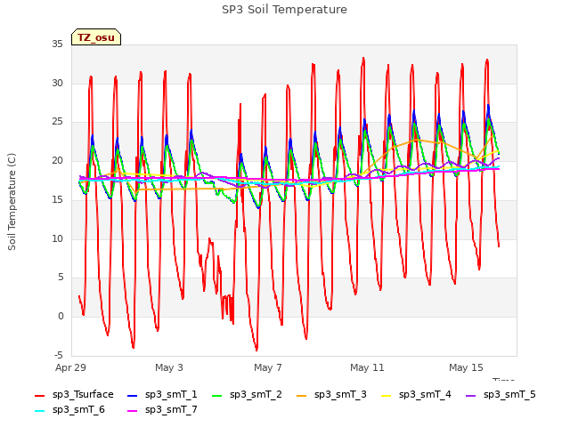This screenshot has width=570, height=427.
Task: Click the TZ_osu annotation label
Action: click(x=96, y=37)
